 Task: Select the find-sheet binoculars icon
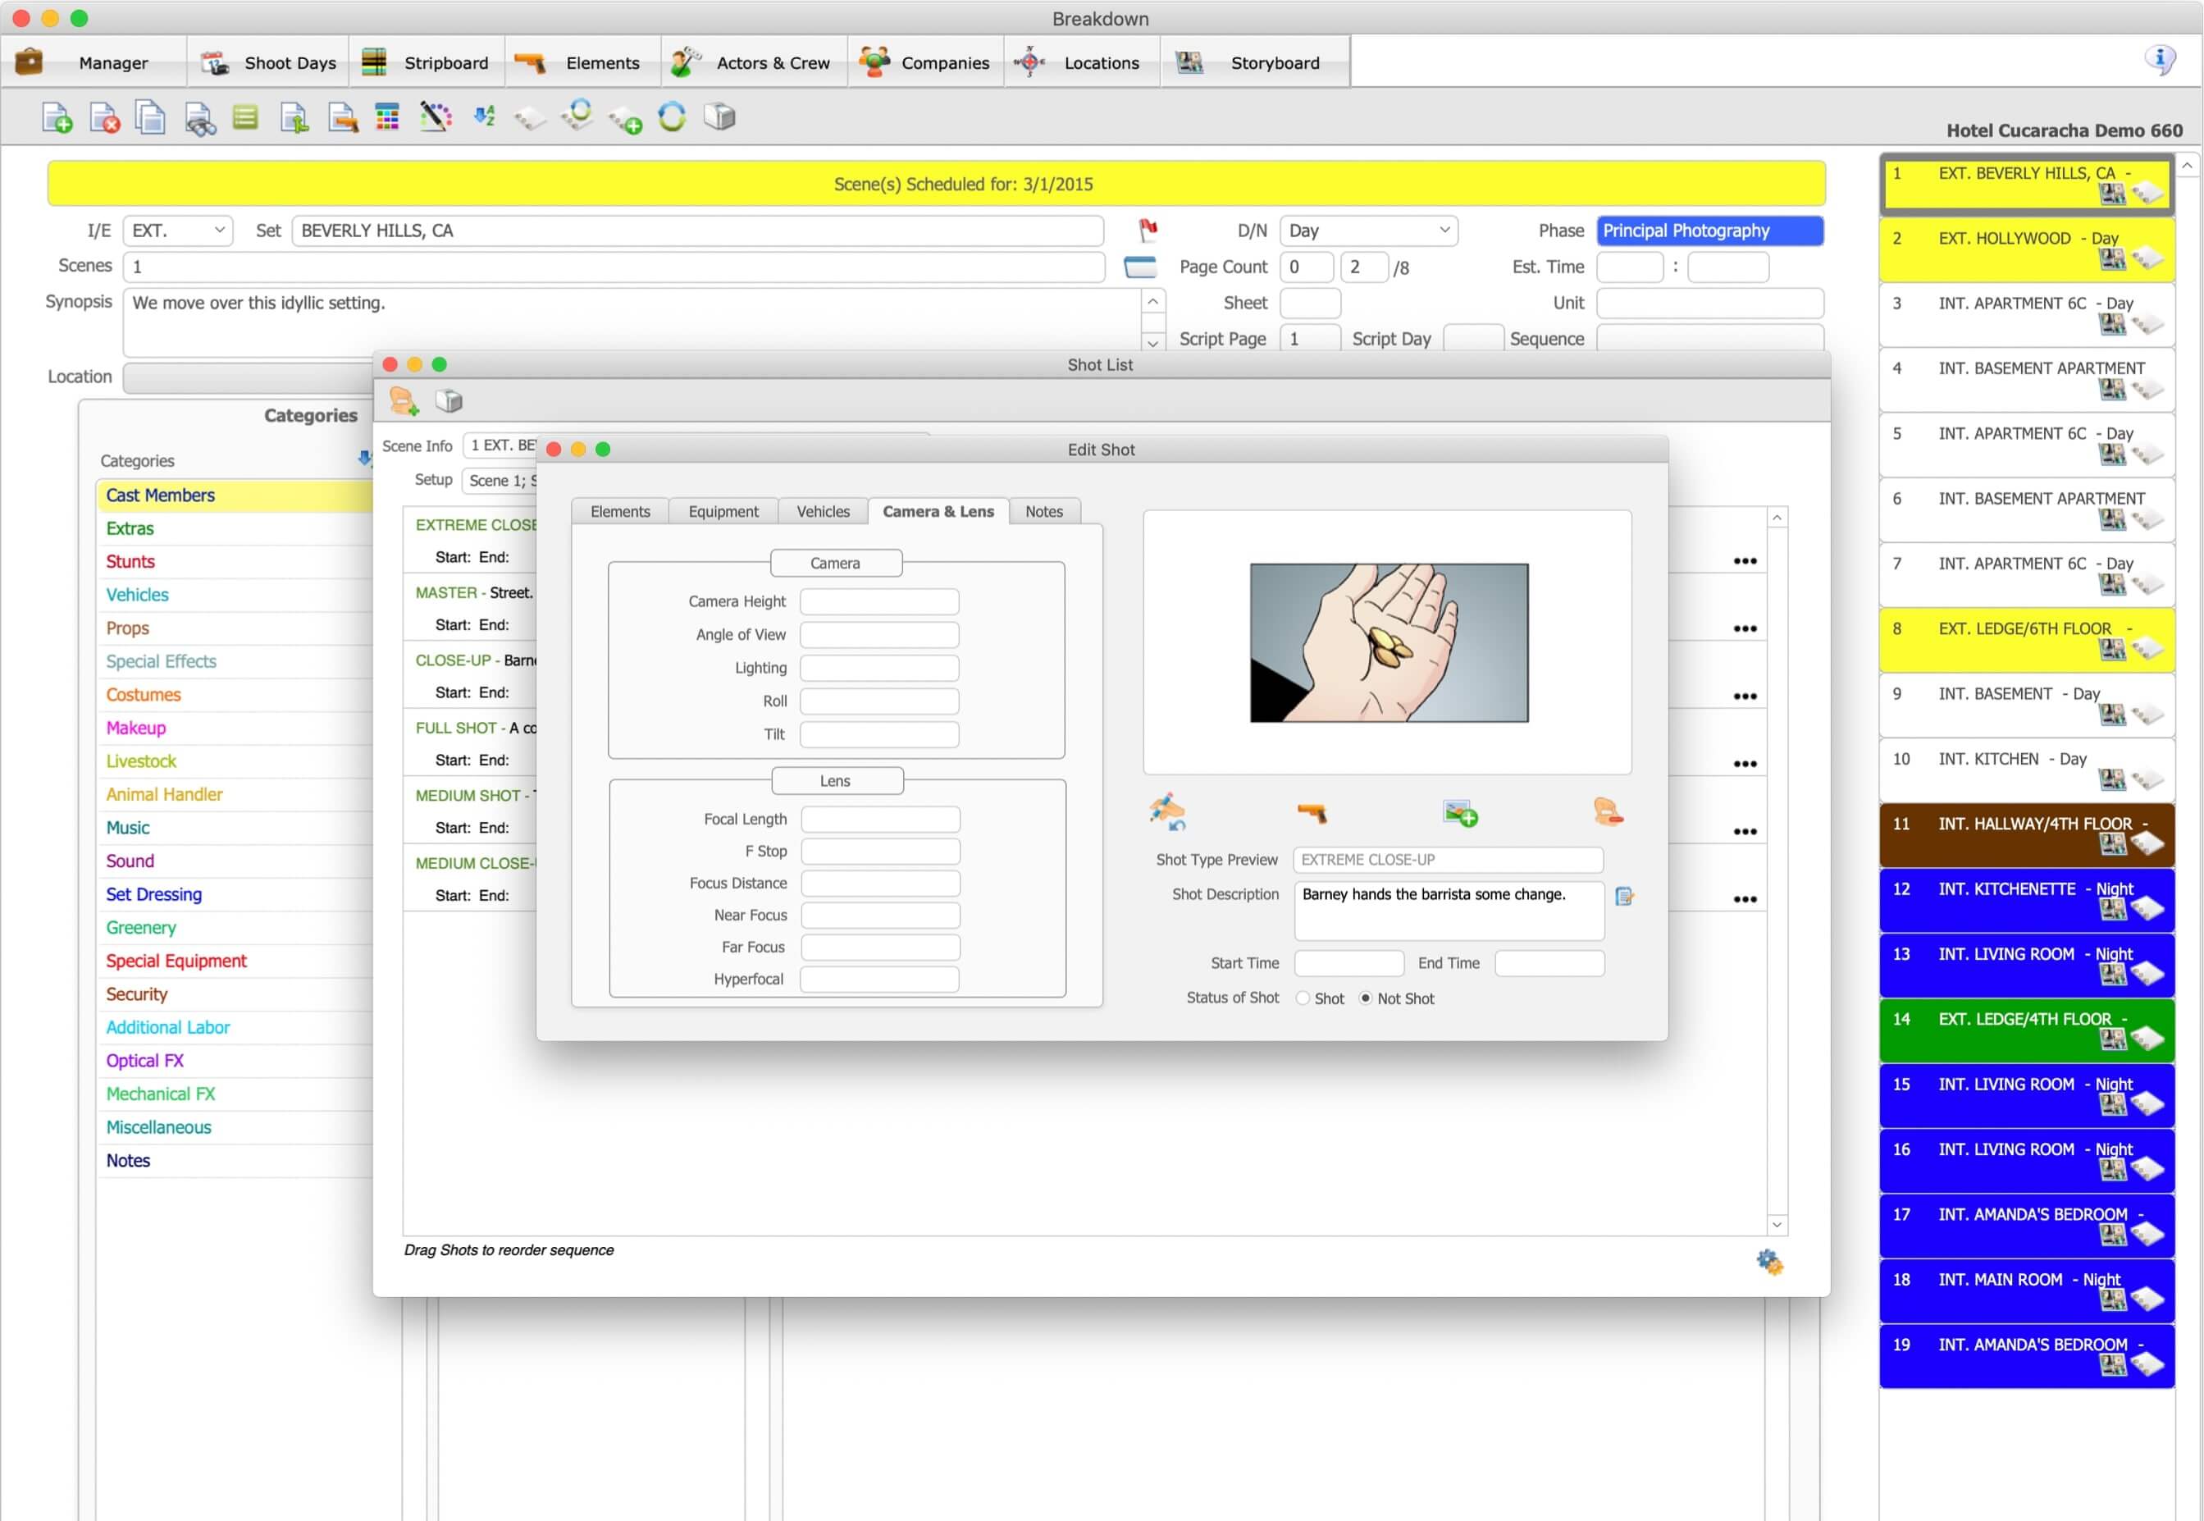(x=199, y=116)
